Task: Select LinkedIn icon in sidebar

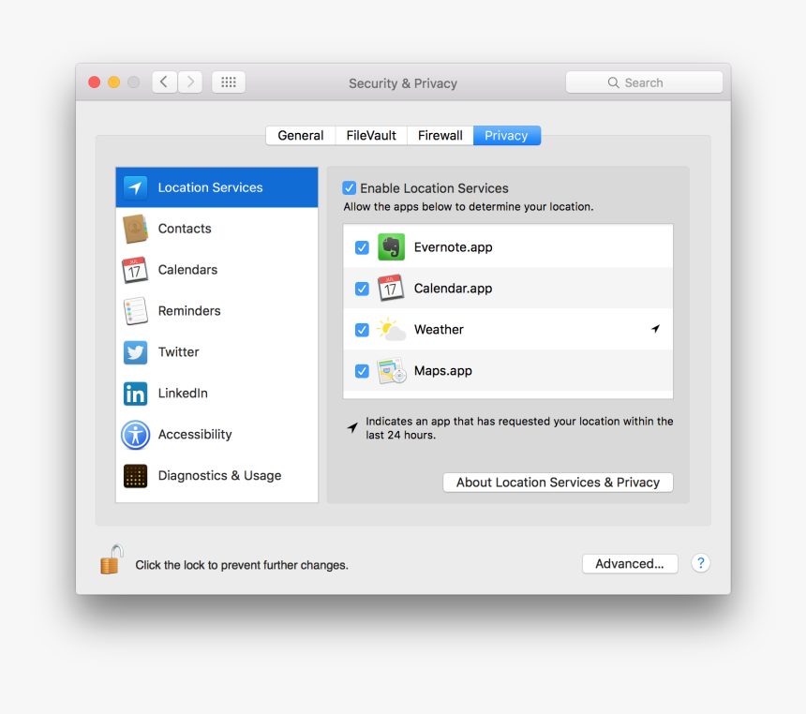Action: point(135,394)
